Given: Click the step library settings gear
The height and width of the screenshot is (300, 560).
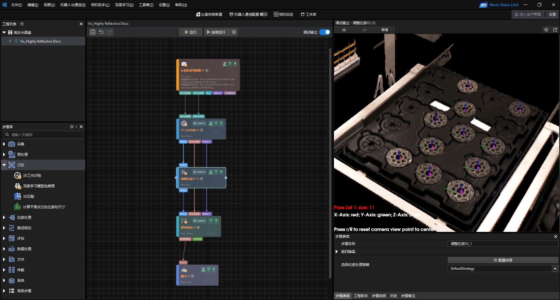Looking at the screenshot, I should click(x=72, y=127).
